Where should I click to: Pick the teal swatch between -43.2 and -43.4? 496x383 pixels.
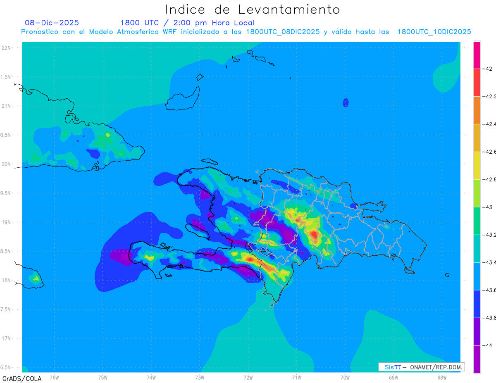477,249
